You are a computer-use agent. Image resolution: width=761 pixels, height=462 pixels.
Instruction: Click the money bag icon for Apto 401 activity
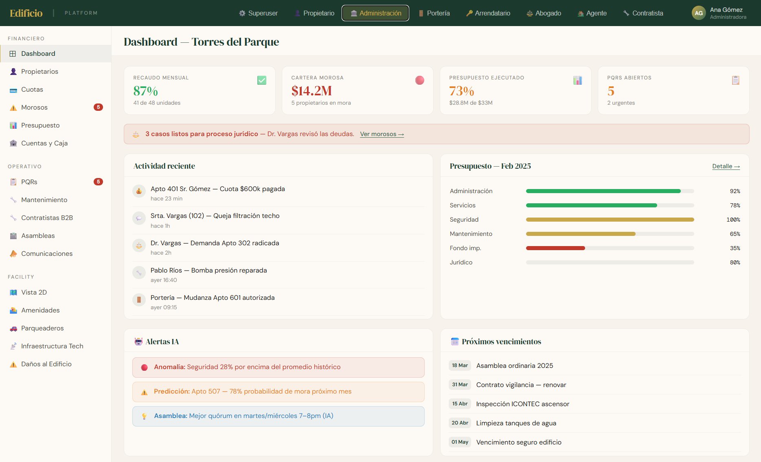tap(139, 191)
